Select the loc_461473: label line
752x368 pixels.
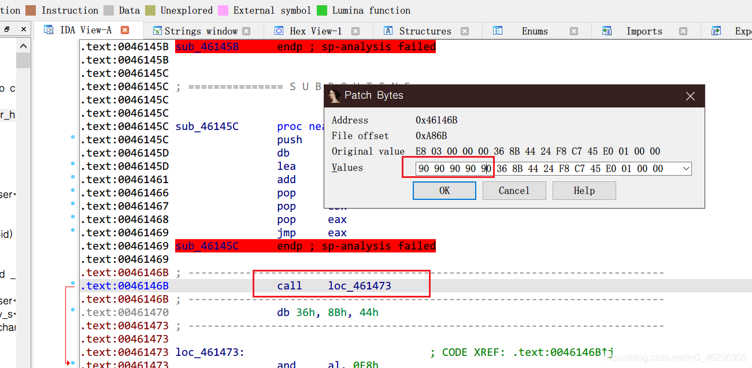click(x=210, y=352)
